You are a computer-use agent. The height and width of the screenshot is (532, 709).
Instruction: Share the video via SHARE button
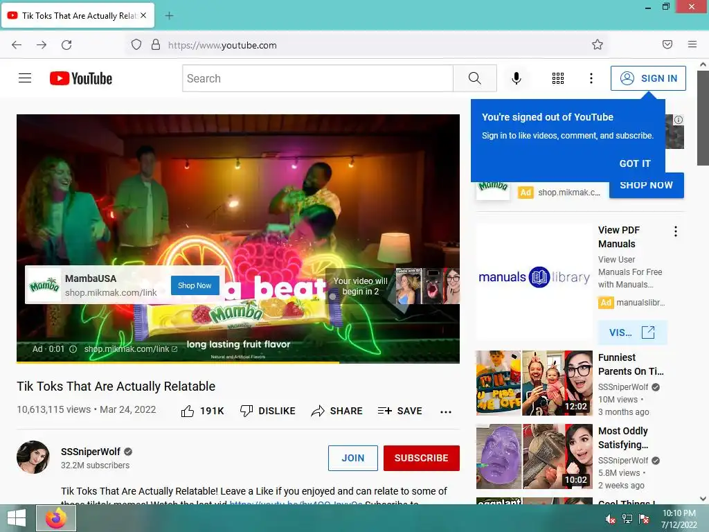pos(337,411)
